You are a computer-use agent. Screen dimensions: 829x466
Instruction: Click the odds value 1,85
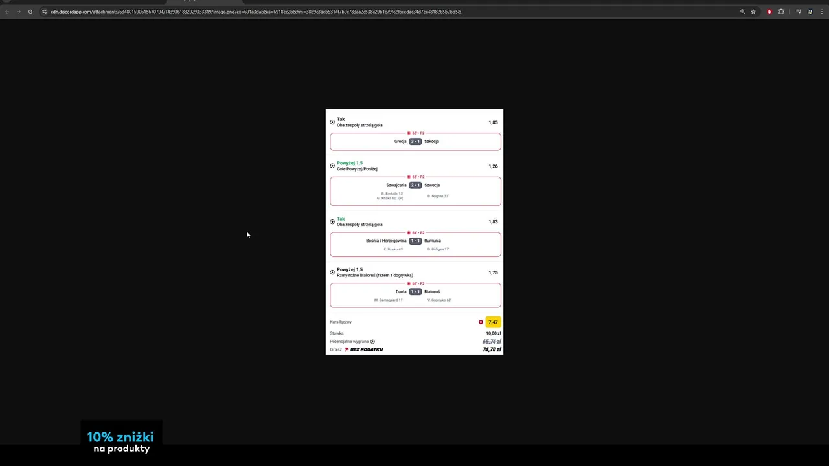point(493,122)
